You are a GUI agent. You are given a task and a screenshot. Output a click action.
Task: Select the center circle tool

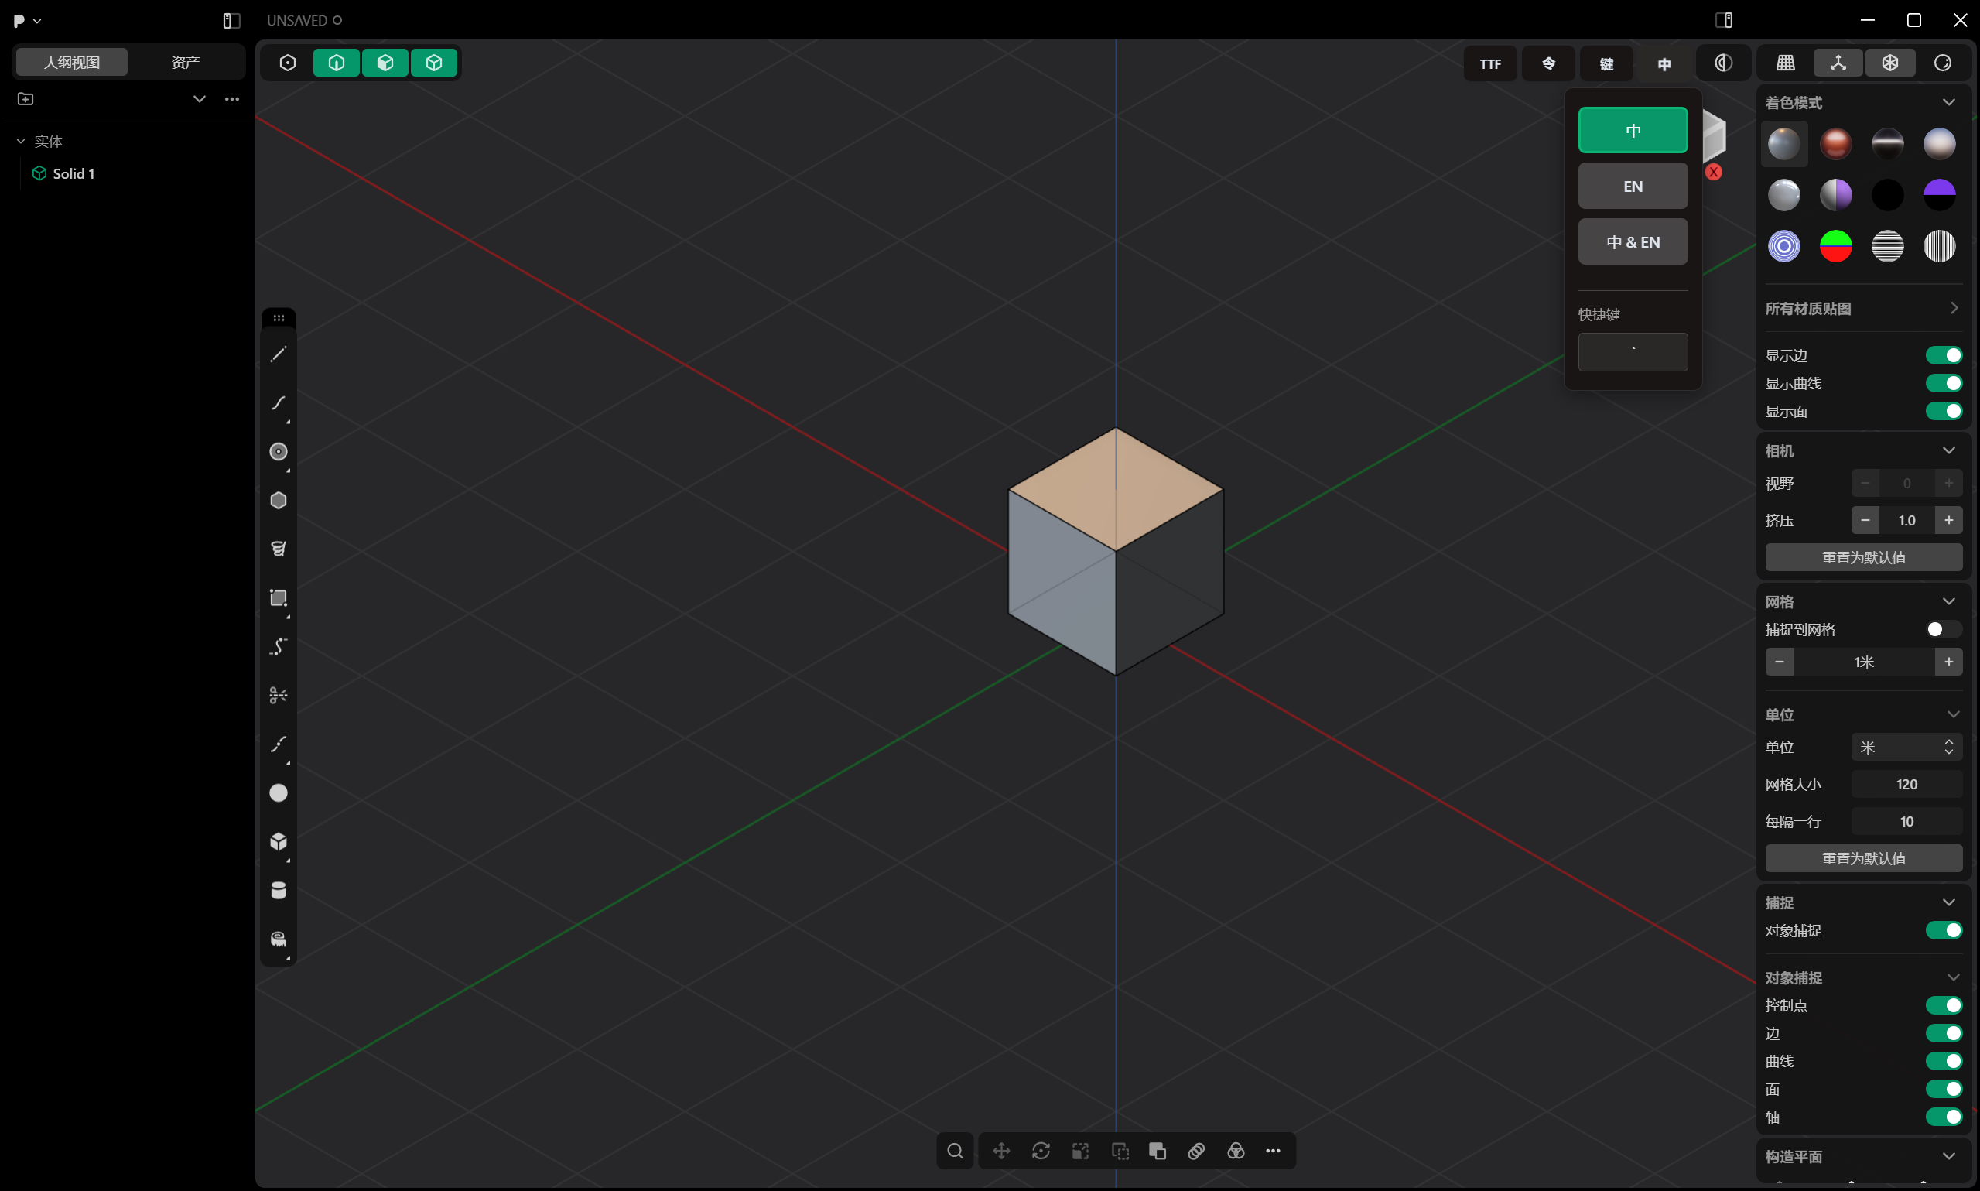click(x=279, y=452)
